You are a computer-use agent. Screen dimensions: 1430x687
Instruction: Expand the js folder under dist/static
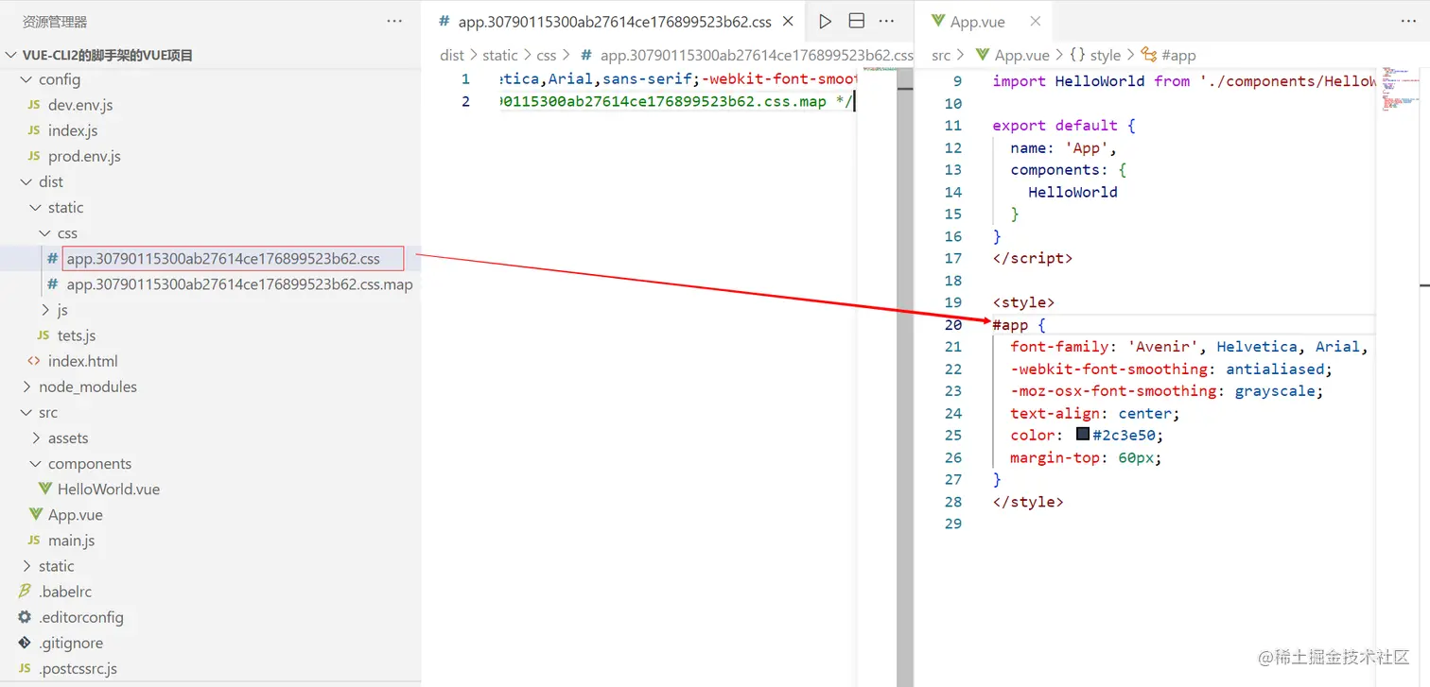click(45, 310)
